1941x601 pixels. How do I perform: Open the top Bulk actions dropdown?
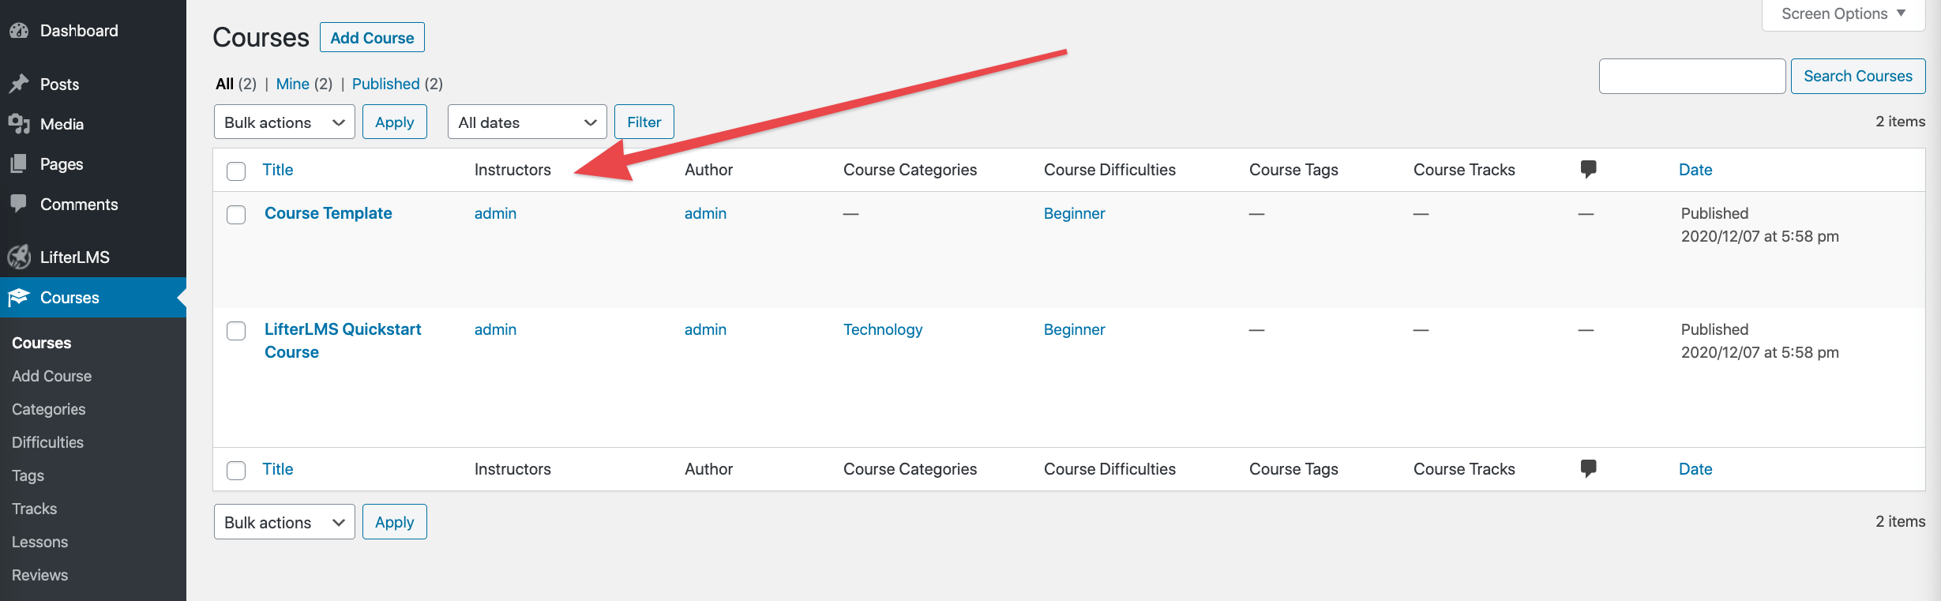point(284,122)
